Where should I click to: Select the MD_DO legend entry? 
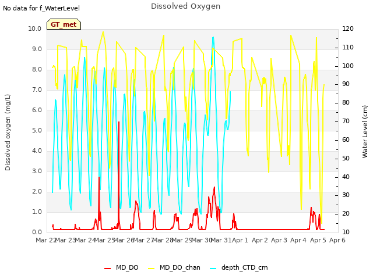[121, 267]
